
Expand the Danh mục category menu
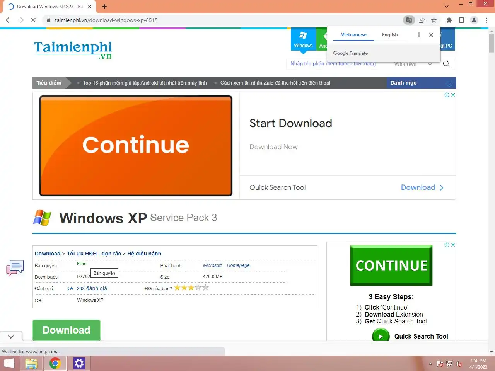click(x=421, y=83)
